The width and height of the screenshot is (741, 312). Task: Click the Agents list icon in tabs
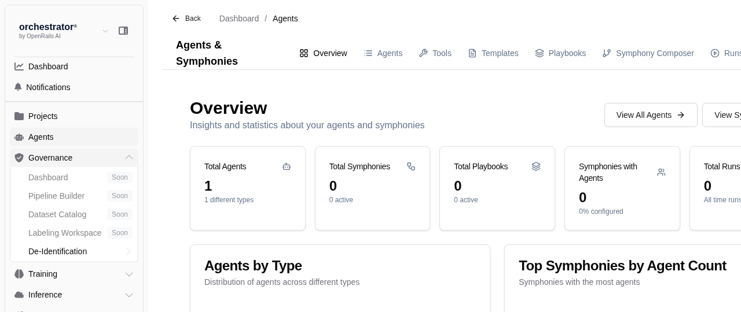368,53
